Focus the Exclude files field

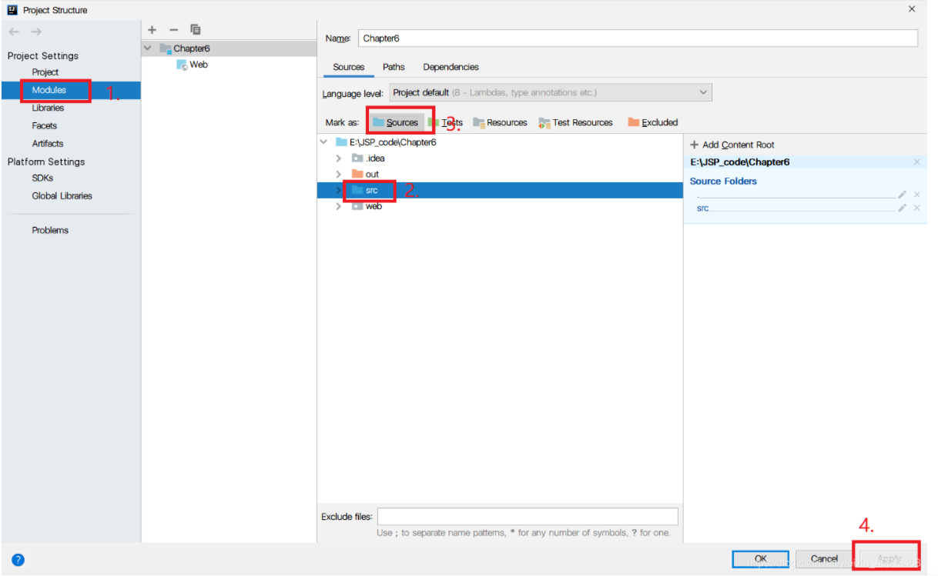(528, 517)
